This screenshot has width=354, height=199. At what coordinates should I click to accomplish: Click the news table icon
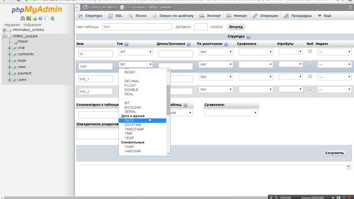[x=15, y=67]
